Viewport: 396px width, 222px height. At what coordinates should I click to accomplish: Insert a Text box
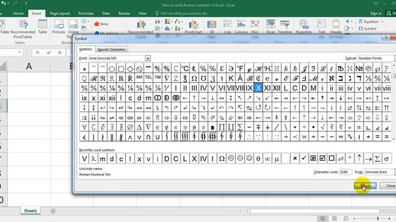pos(322,27)
